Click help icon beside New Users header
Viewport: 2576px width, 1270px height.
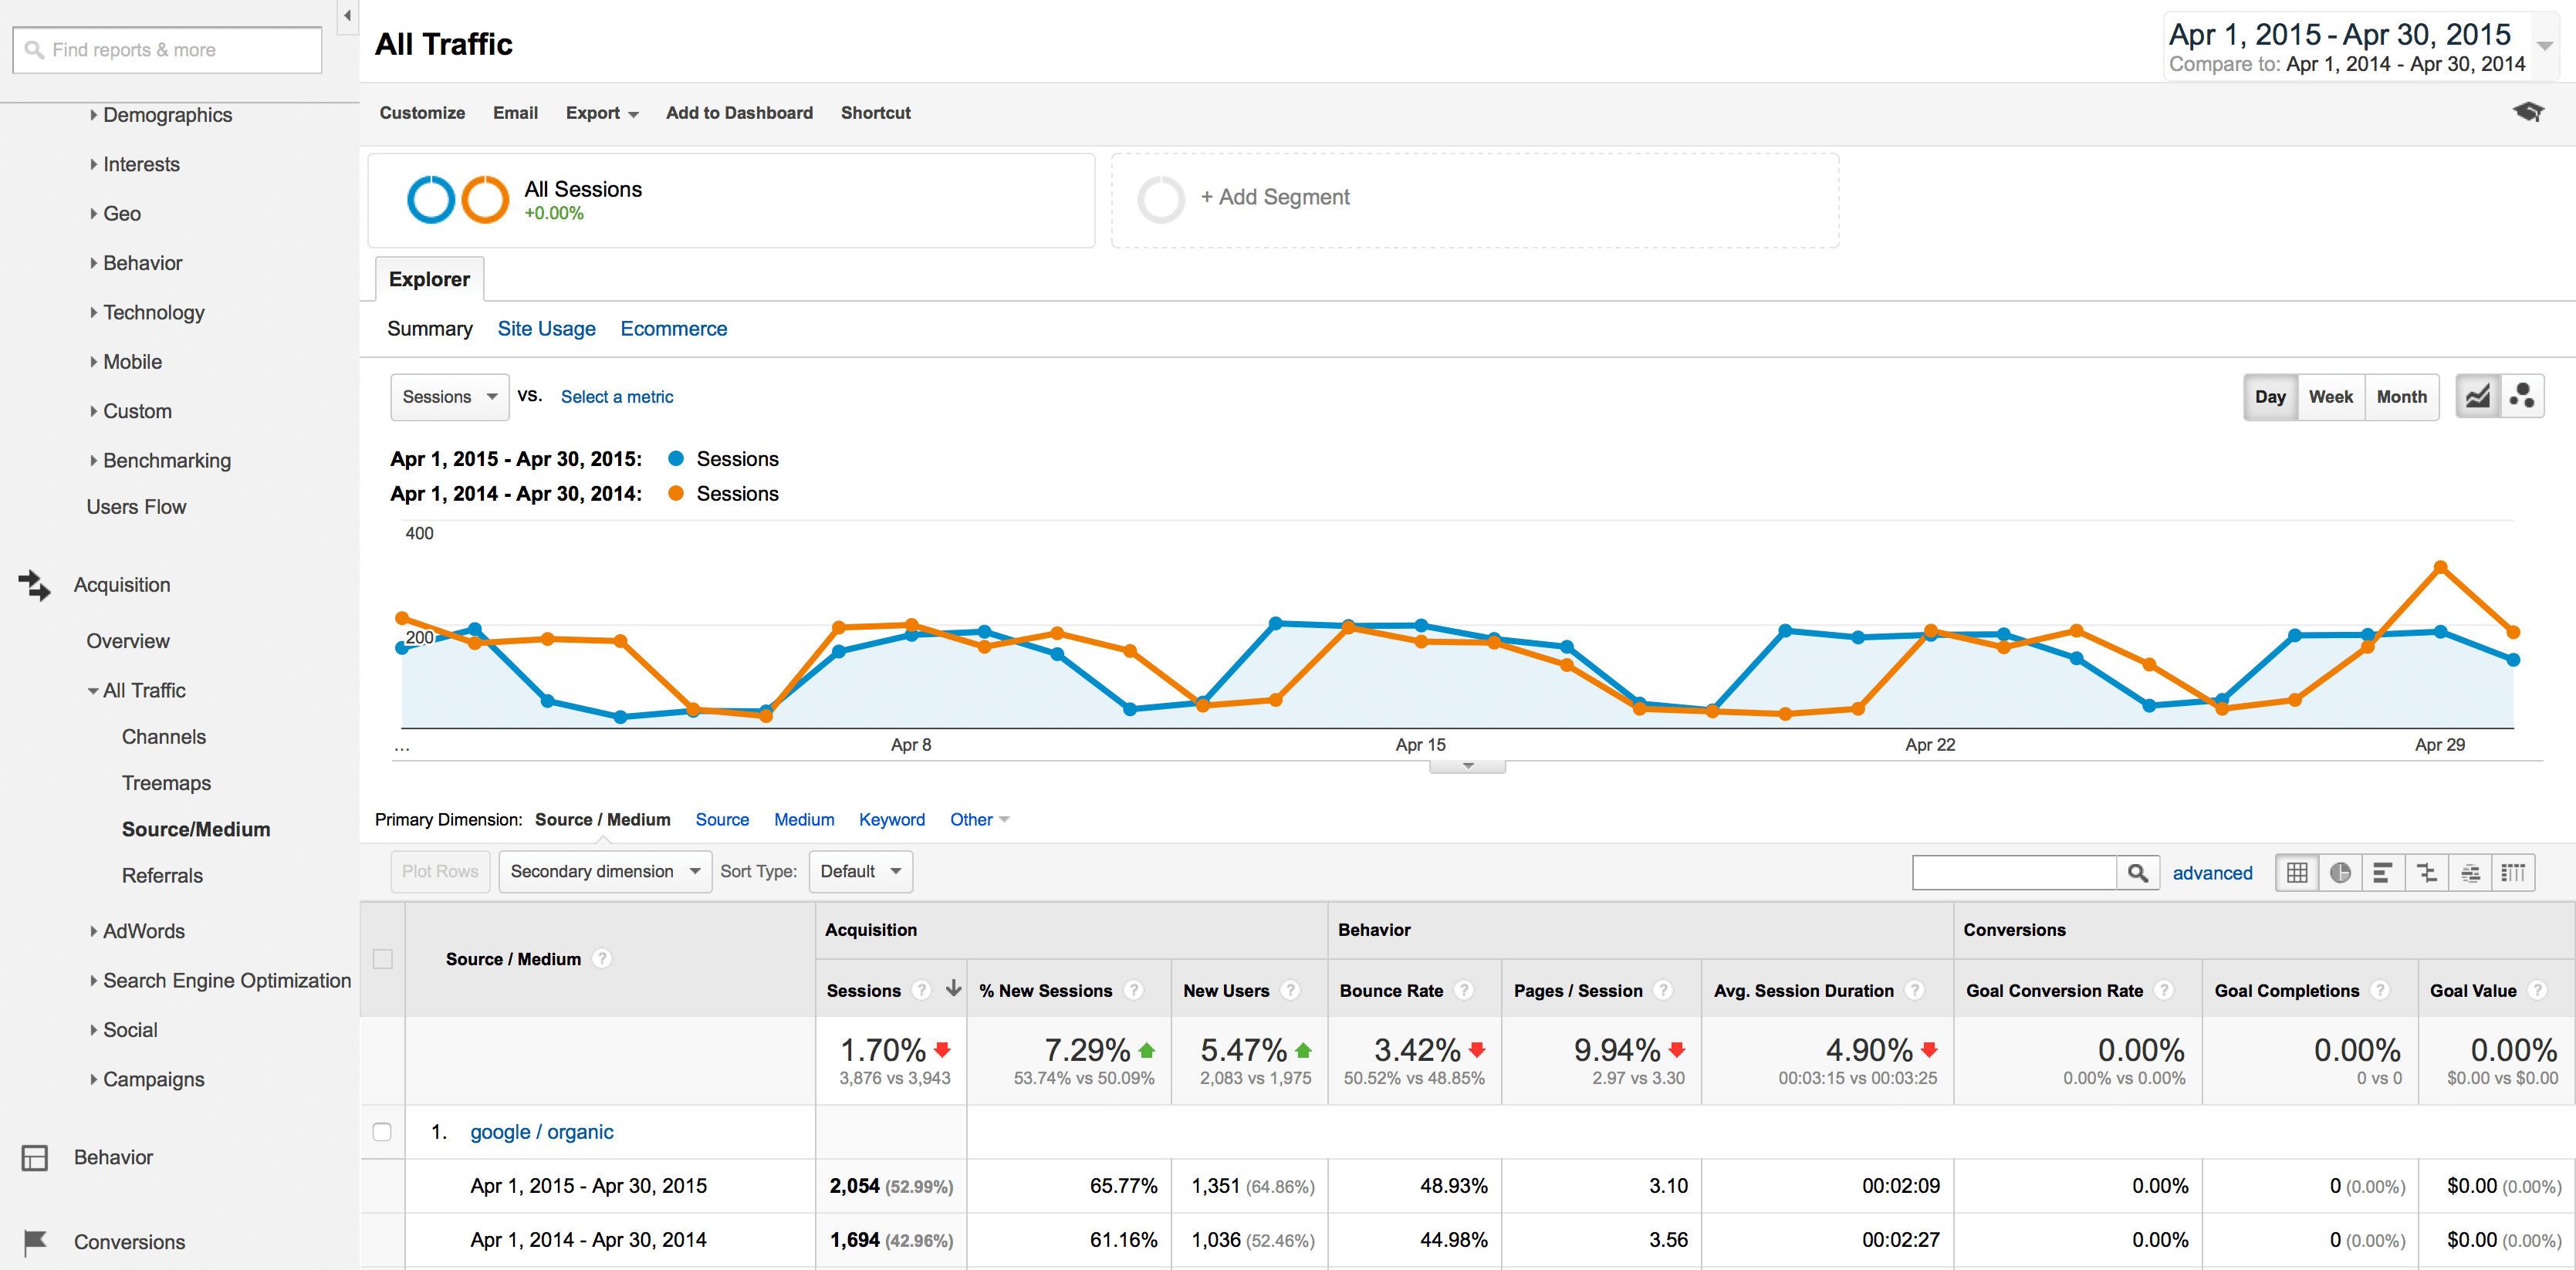[1290, 990]
